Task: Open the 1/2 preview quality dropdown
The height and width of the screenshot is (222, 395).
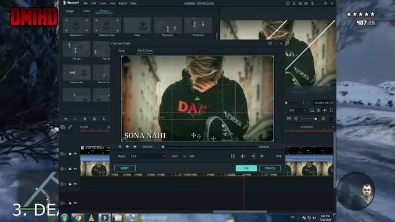Action: click(x=297, y=110)
